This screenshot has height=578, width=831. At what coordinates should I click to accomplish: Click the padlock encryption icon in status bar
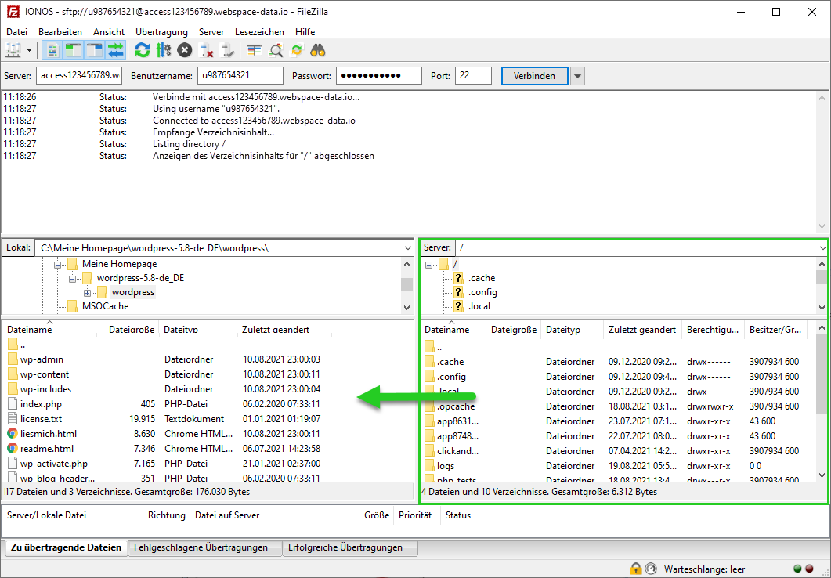(x=635, y=569)
